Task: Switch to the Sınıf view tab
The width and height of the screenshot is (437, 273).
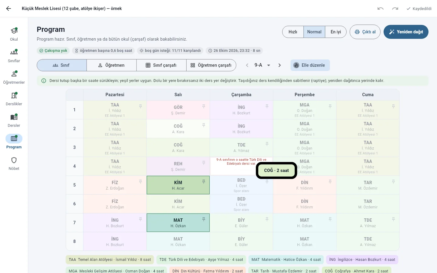Action: [62, 65]
